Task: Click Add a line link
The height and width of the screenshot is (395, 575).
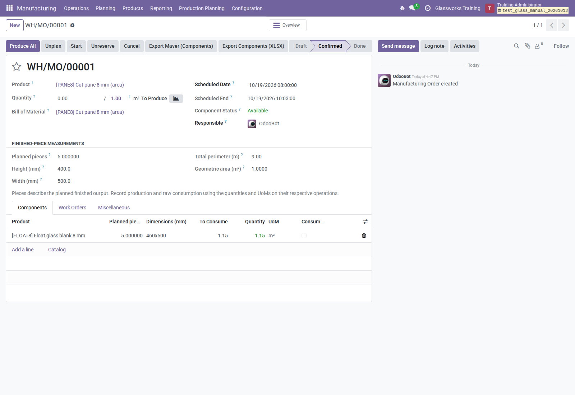Action: tap(23, 250)
